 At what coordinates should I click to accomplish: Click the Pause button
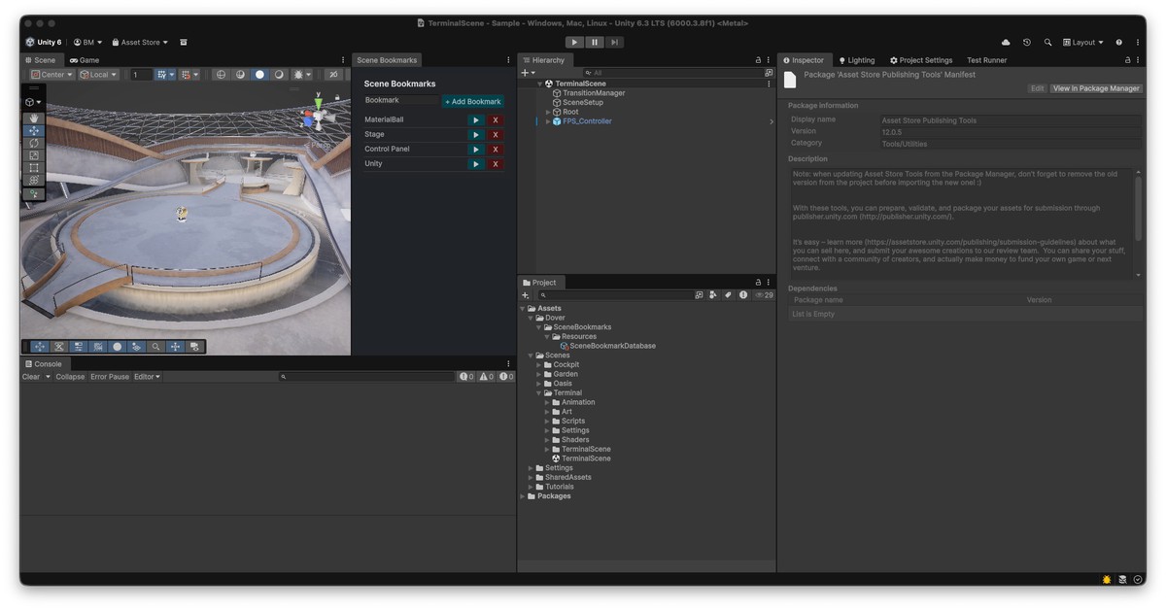point(595,43)
